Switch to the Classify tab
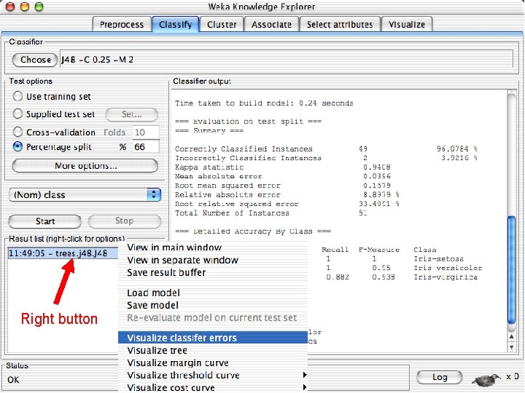The image size is (525, 393). (x=176, y=25)
